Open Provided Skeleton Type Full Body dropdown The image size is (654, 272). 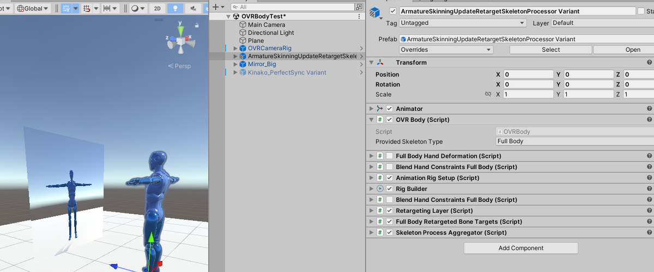click(x=575, y=141)
